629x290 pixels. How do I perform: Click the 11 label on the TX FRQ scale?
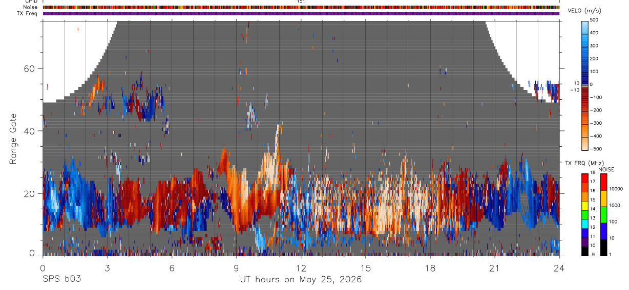point(593,236)
